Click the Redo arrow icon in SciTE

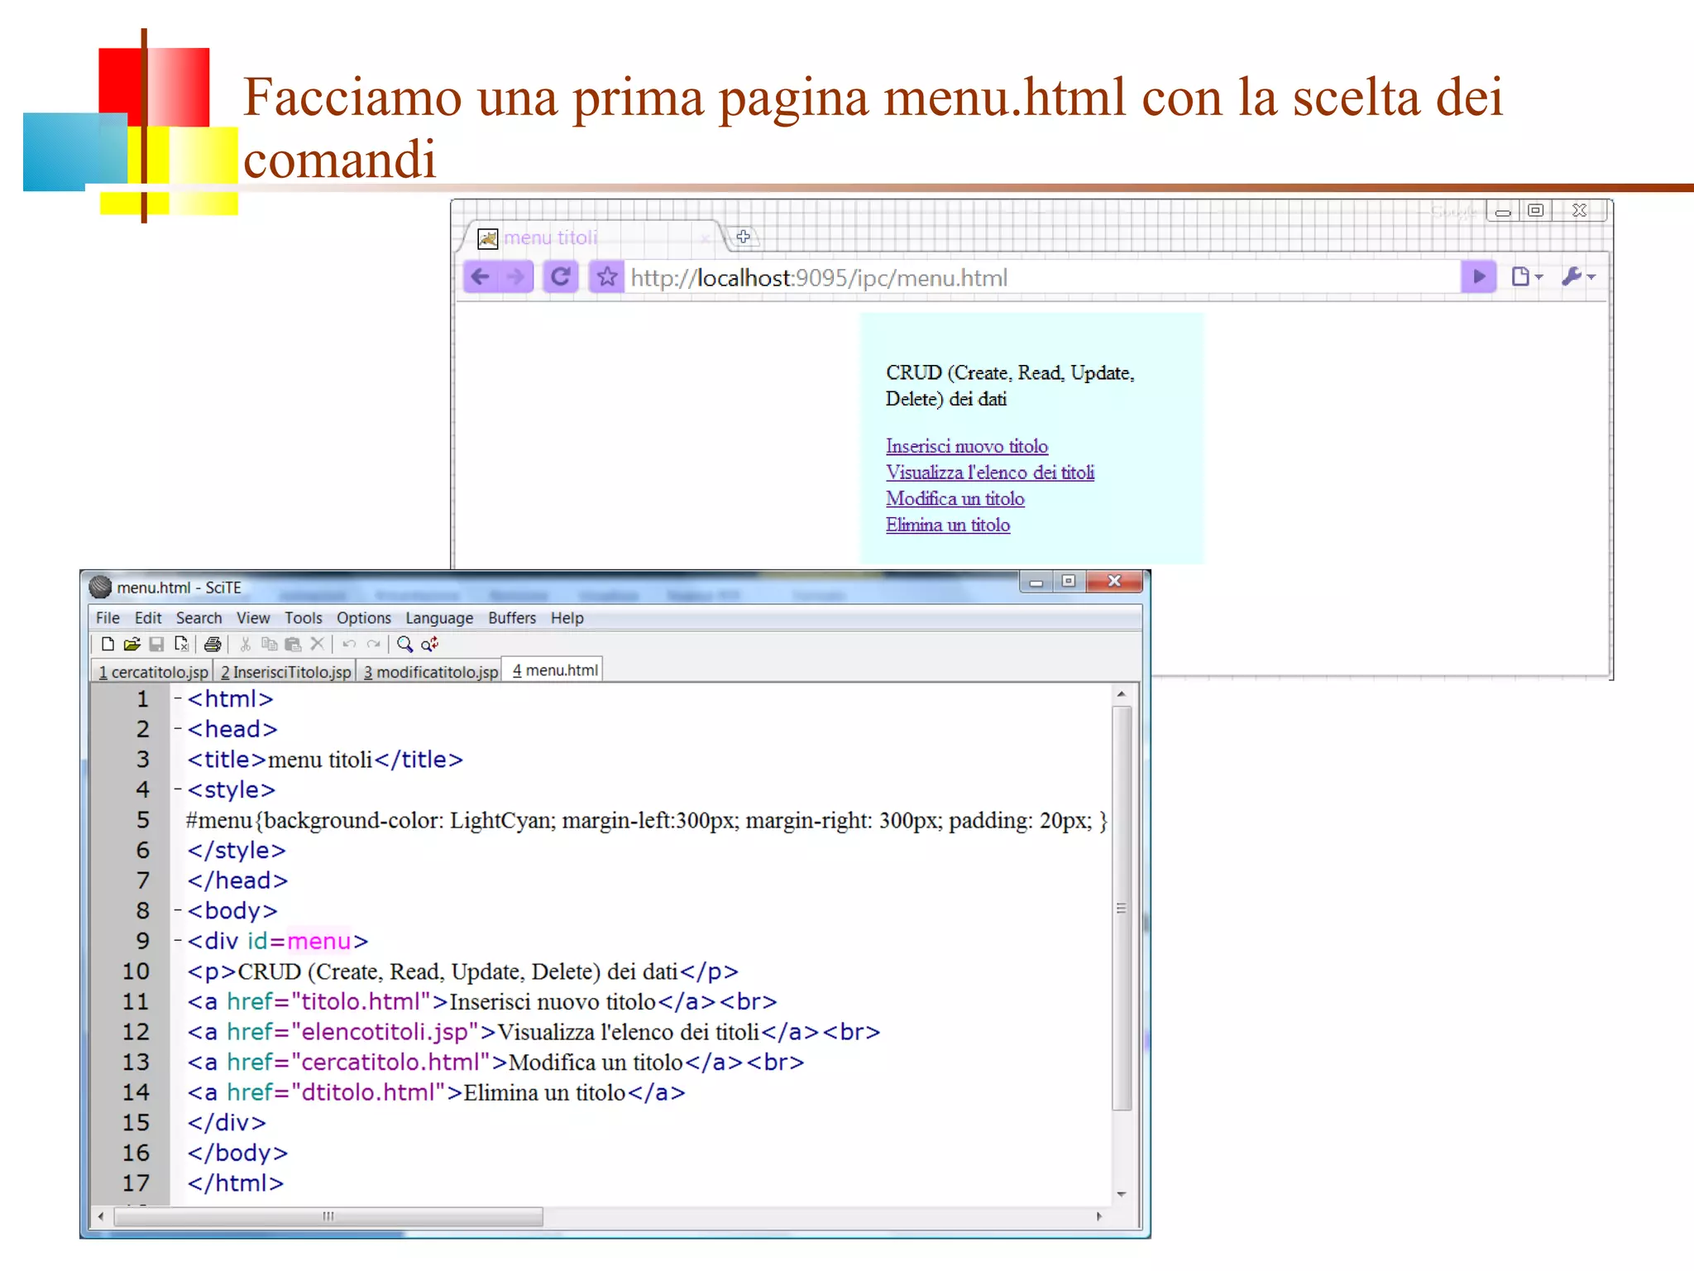click(373, 644)
